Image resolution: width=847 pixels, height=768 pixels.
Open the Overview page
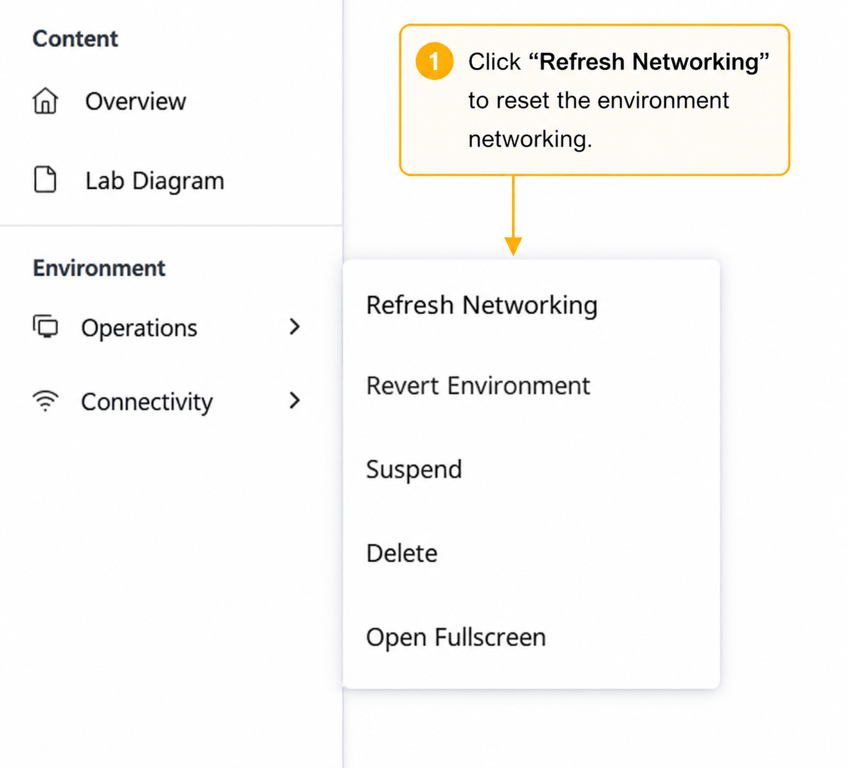(136, 102)
